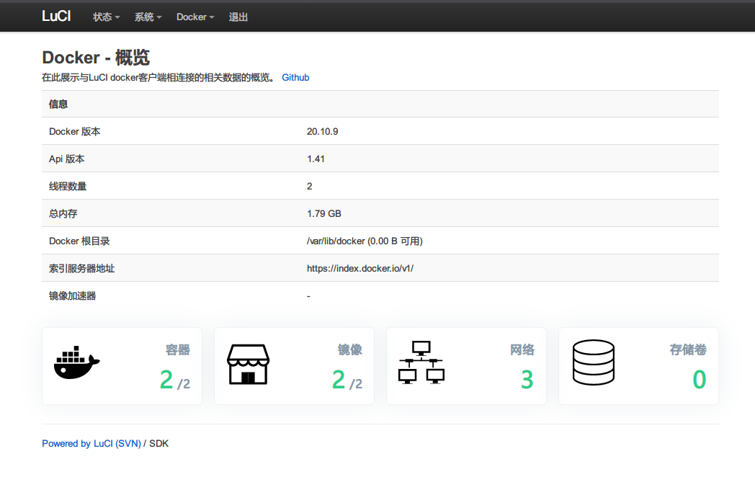
Task: Click the storefront images icon
Action: click(x=248, y=364)
